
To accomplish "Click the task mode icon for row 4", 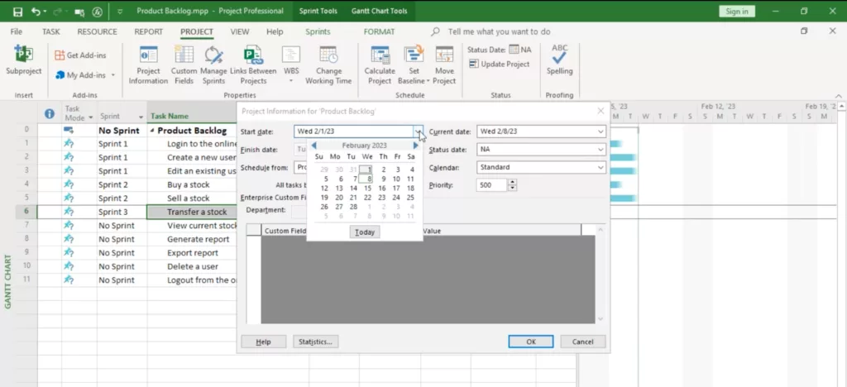I will 69,184.
